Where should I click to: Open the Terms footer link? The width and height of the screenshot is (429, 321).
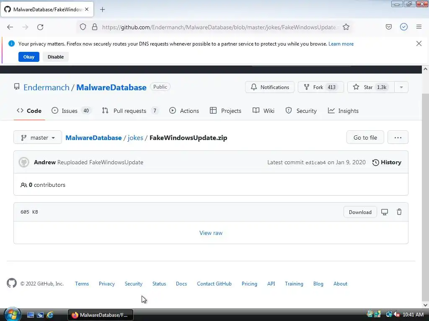coord(82,284)
